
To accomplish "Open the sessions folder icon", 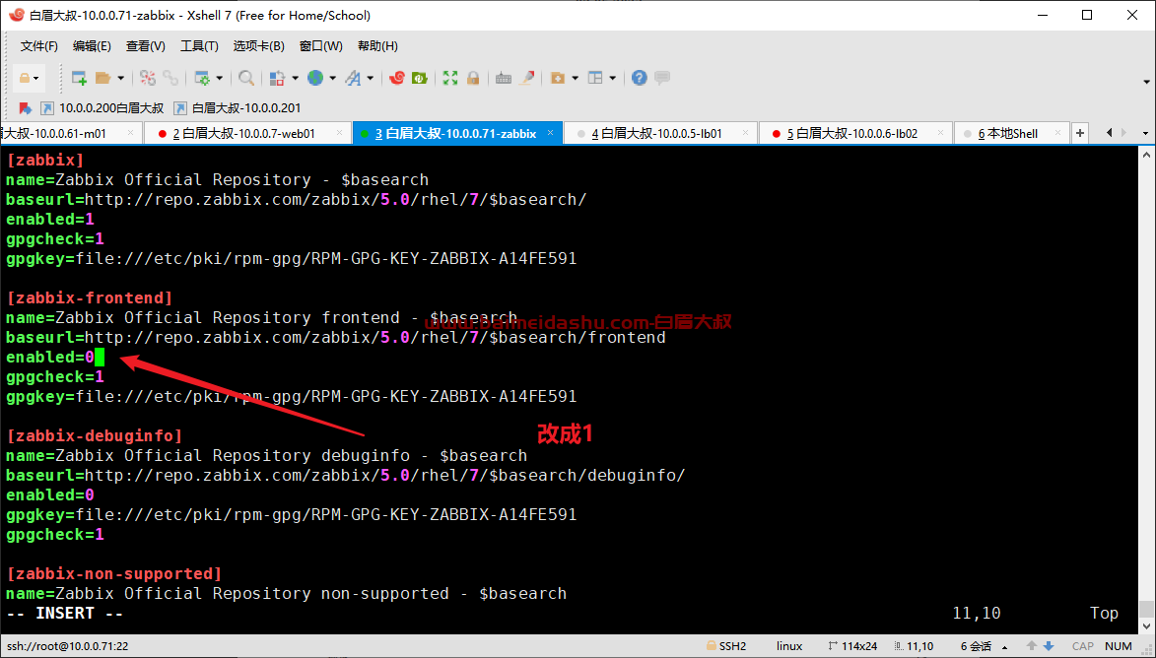I will (x=103, y=78).
